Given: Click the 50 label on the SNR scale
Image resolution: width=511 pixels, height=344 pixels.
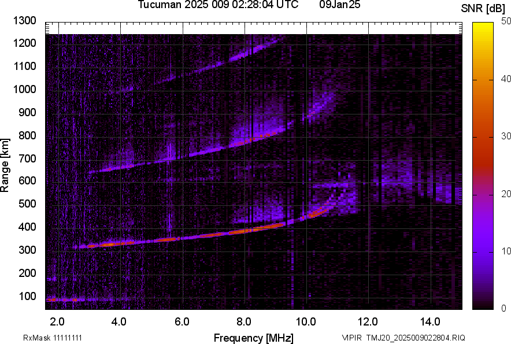Looking at the screenshot, I should click(x=506, y=21).
